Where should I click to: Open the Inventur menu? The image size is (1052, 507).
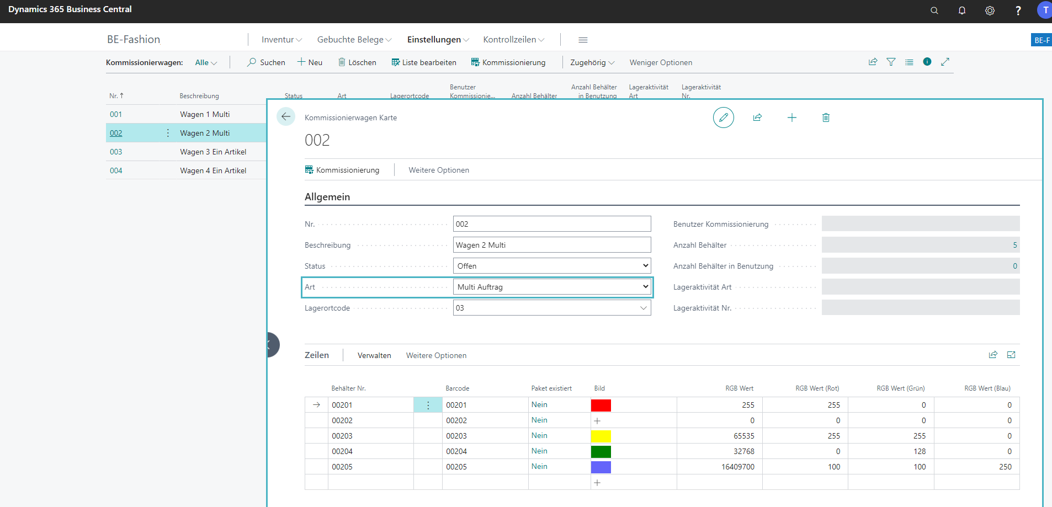[281, 40]
